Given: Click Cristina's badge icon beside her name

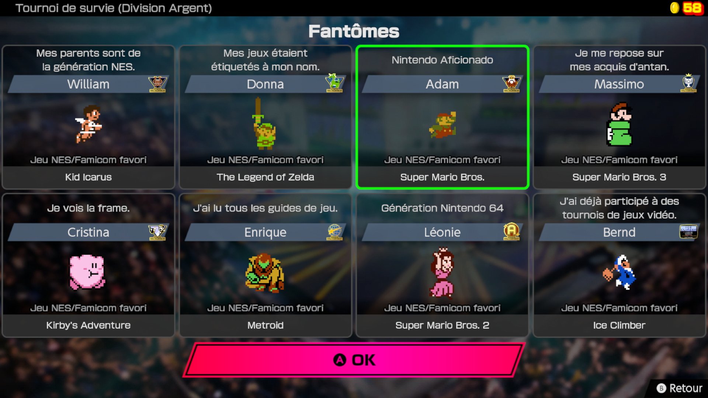Looking at the screenshot, I should [157, 232].
